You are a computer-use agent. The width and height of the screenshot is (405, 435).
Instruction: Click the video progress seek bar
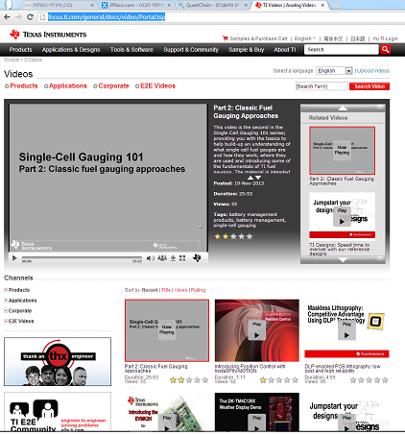tap(82, 257)
